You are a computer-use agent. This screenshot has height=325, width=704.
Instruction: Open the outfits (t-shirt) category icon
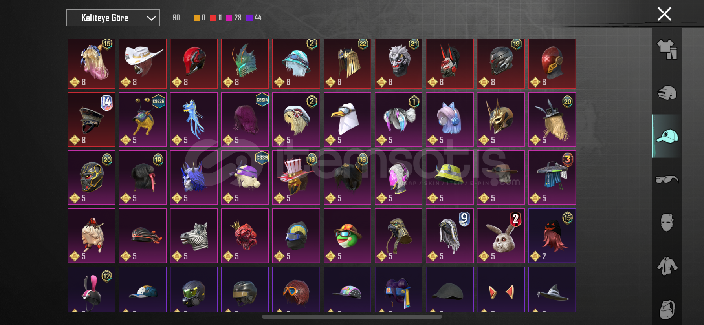click(x=667, y=49)
